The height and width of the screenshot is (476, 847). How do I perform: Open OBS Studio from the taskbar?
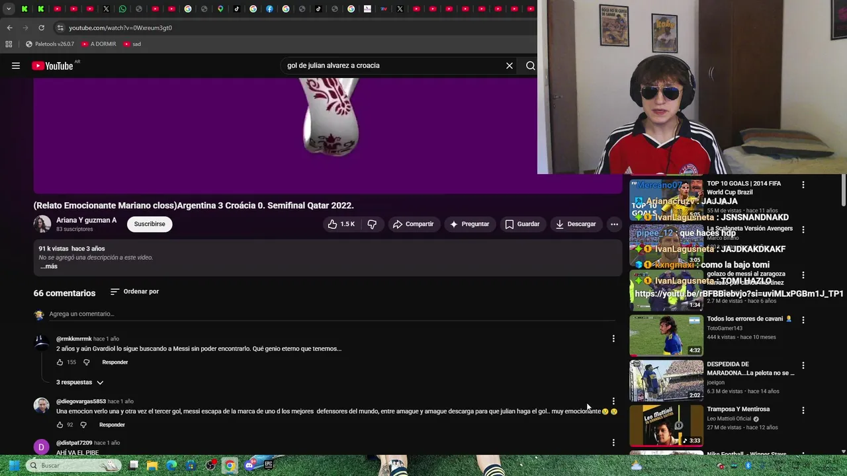coord(210,465)
